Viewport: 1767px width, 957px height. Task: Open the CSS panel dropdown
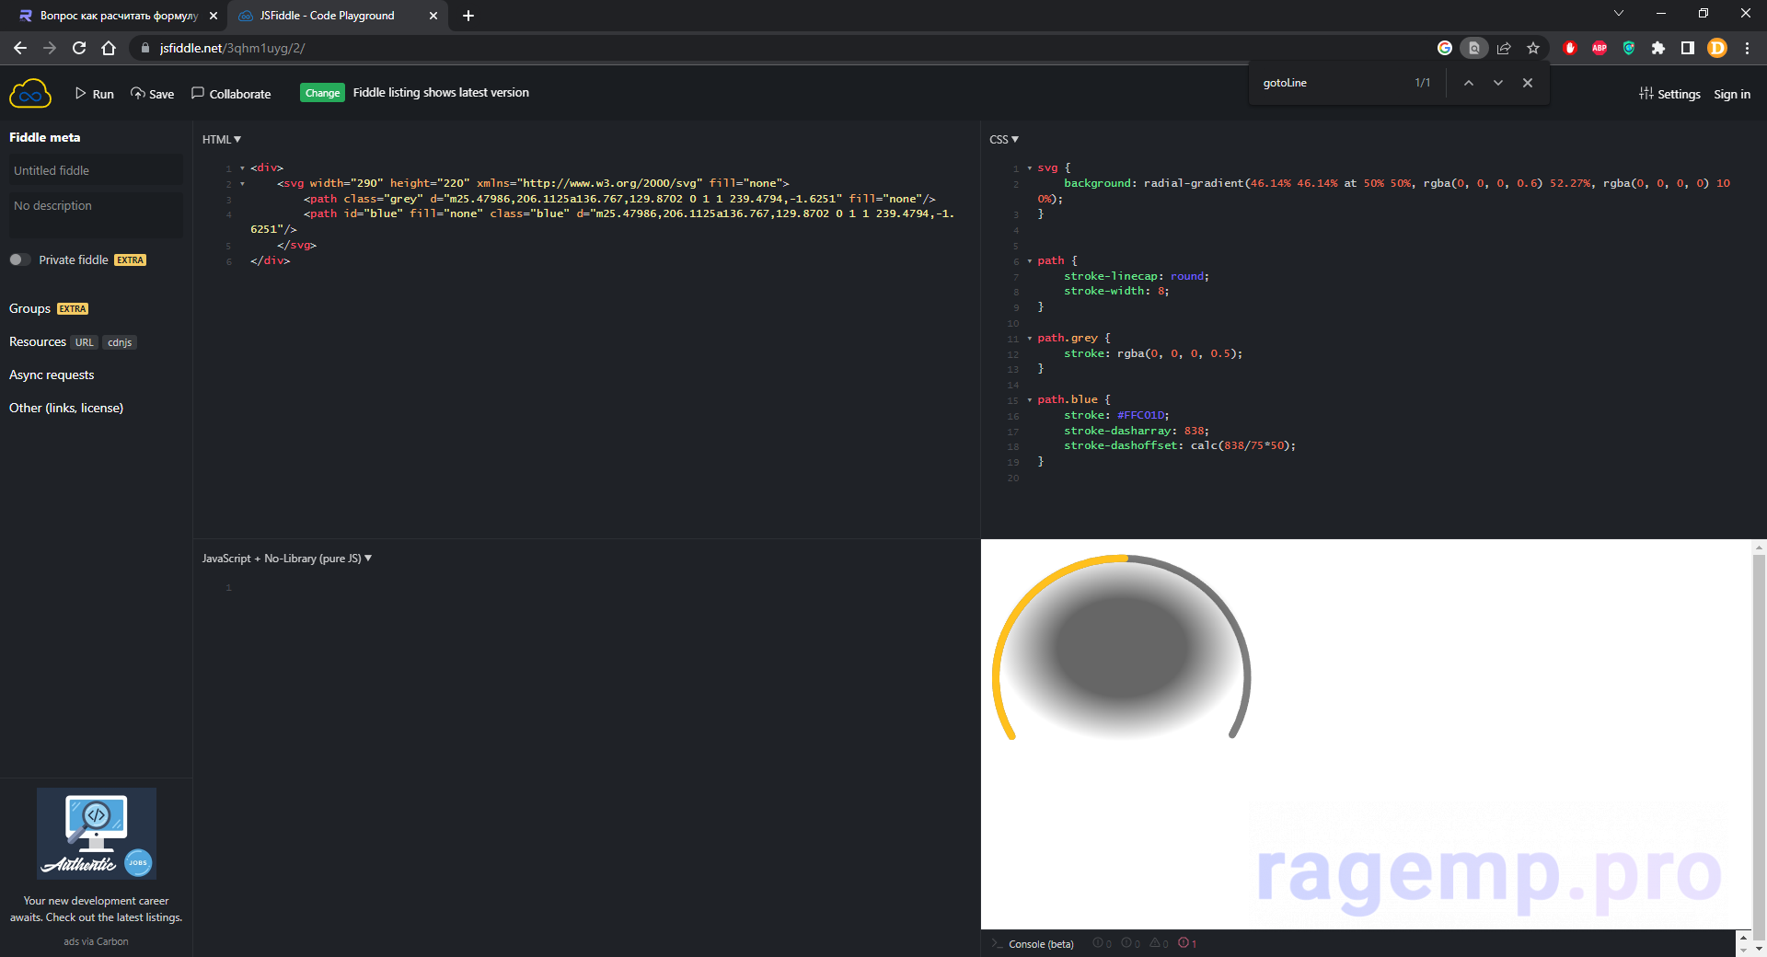(1004, 140)
